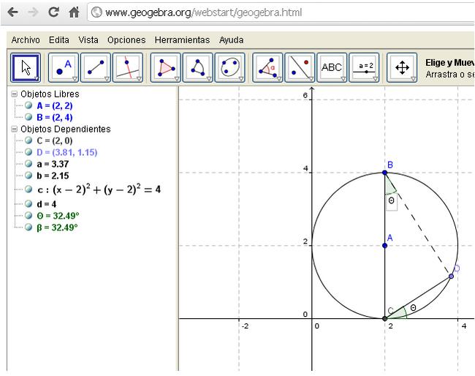Image resolution: width=475 pixels, height=376 pixels.
Task: Open the Herramientas menu
Action: coord(181,40)
